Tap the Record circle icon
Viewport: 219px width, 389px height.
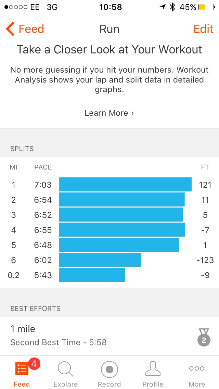[109, 370]
